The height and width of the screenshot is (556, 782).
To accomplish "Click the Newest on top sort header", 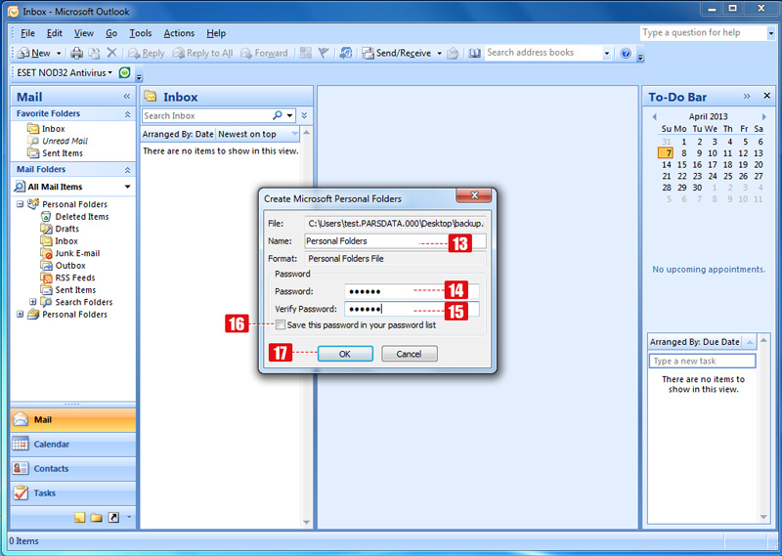I will point(257,134).
